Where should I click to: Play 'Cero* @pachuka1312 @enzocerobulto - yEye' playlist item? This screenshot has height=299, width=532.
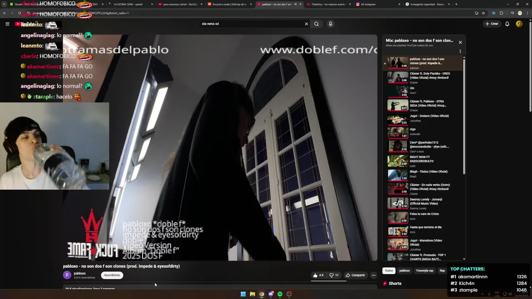tap(422, 146)
